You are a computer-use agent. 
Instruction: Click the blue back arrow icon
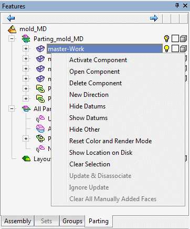pos(11,18)
